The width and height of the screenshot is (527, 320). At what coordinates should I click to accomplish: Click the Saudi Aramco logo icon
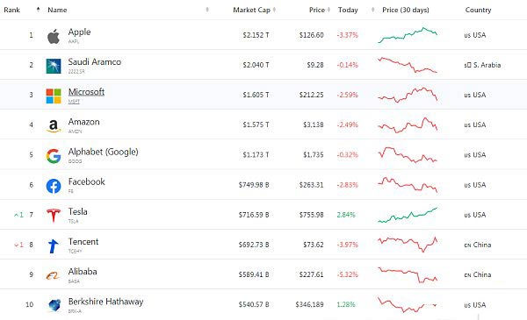[x=54, y=66]
